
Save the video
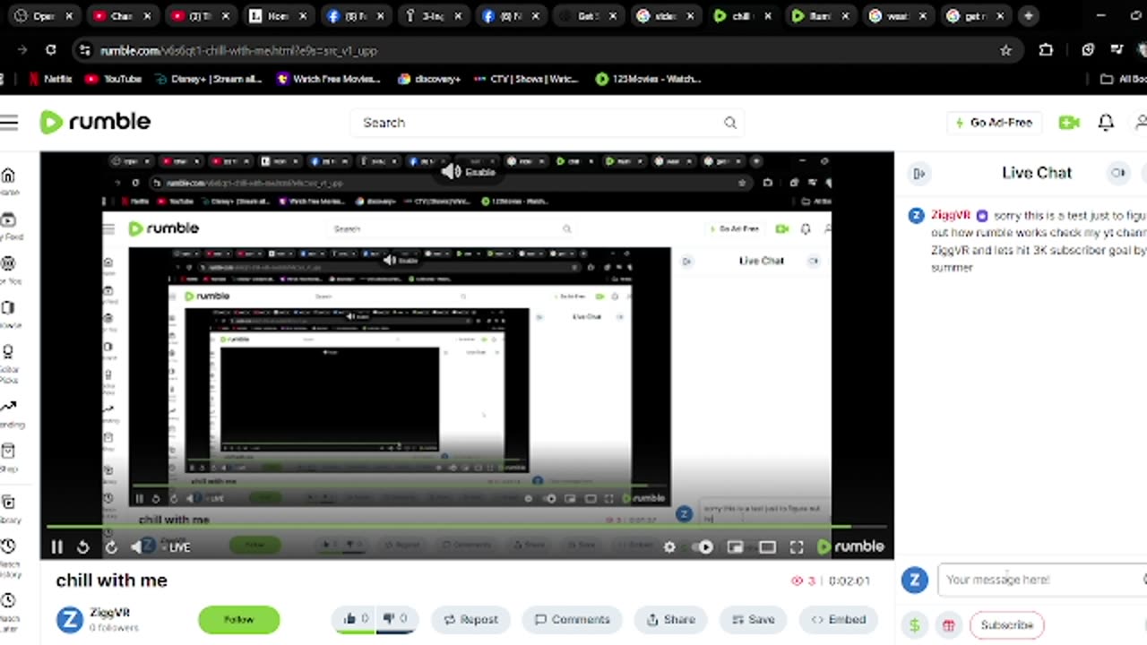tap(753, 619)
